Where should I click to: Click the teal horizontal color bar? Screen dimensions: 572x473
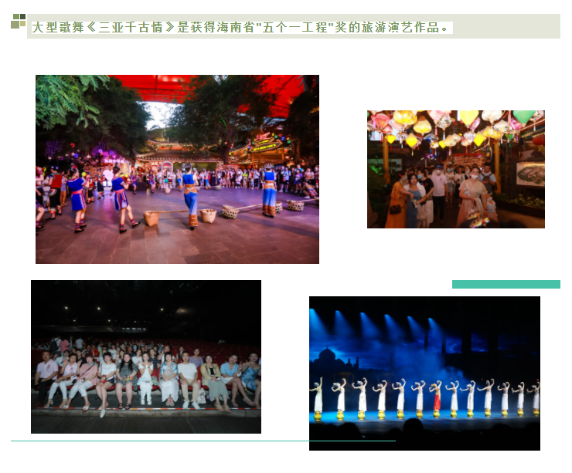pyautogui.click(x=506, y=284)
